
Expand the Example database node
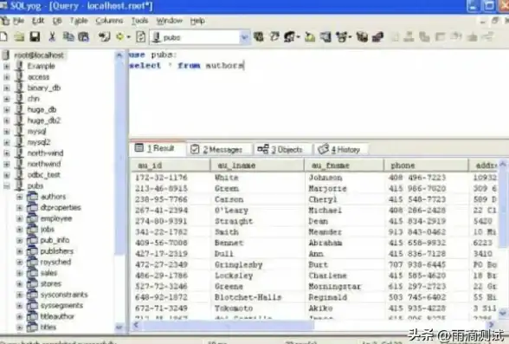pyautogui.click(x=7, y=66)
